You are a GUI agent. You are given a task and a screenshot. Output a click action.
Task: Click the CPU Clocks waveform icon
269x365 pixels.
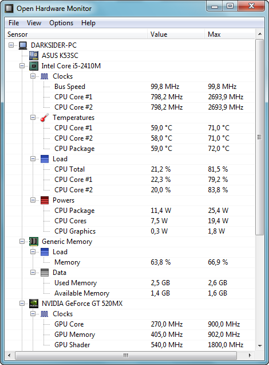coord(44,76)
